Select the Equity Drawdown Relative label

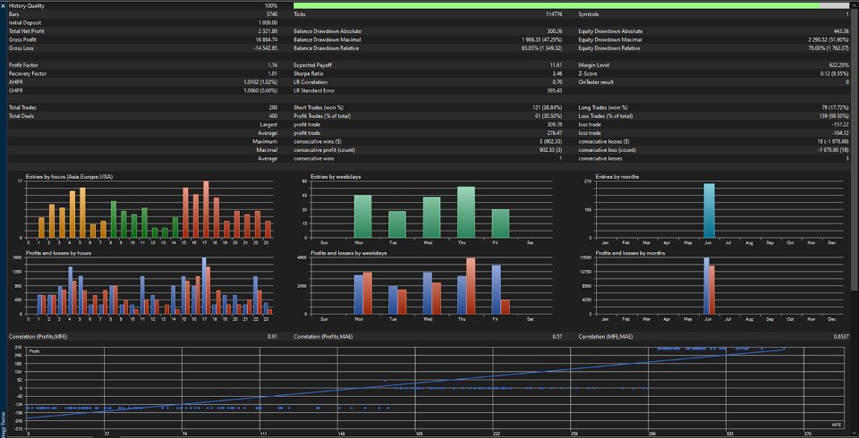click(609, 48)
